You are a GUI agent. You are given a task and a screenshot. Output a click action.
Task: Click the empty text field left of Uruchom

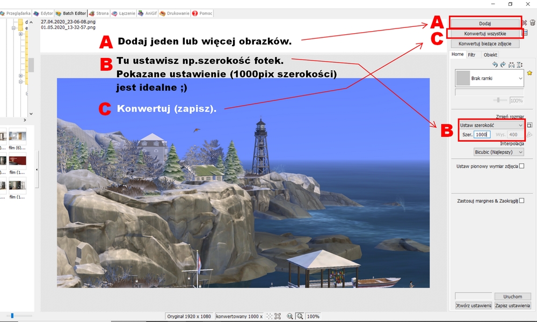473,296
